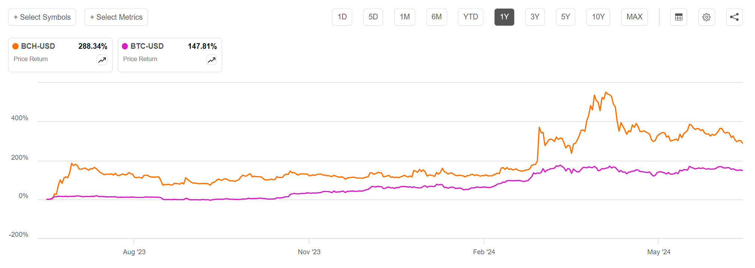Click the line chart icon on BCH-USD card
This screenshot has width=755, height=268.
tap(102, 60)
